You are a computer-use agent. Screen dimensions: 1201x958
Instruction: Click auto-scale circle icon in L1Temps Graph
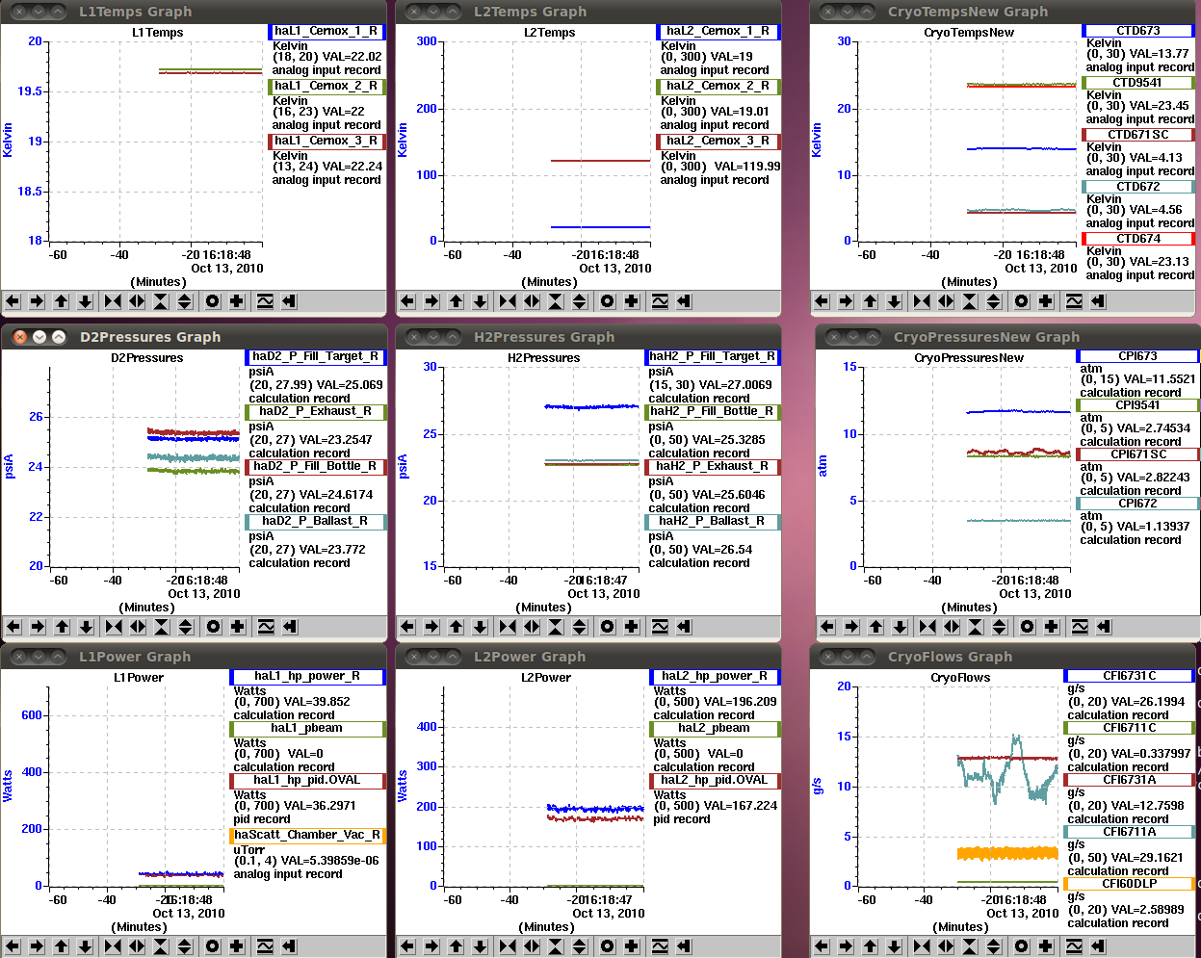(212, 301)
